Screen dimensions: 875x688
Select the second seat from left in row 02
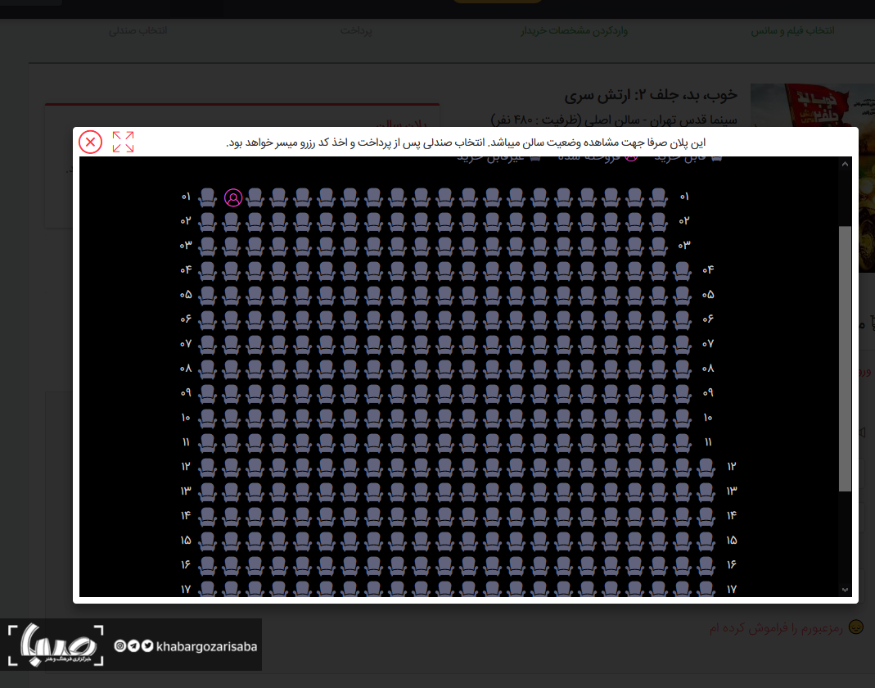231,222
